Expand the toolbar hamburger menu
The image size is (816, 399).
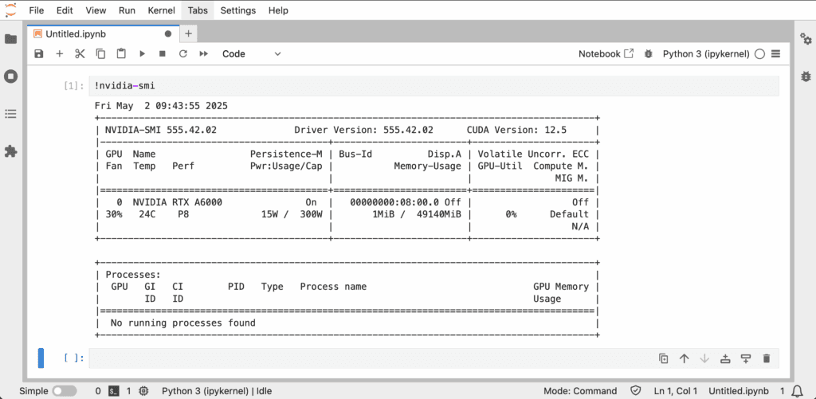(776, 54)
